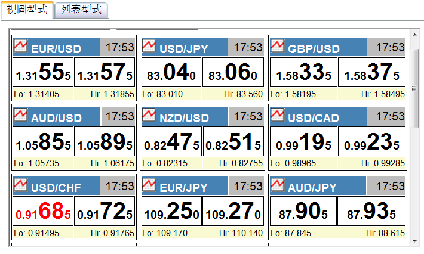
Task: Open the AUD/JPY chart icon
Action: coord(278,185)
